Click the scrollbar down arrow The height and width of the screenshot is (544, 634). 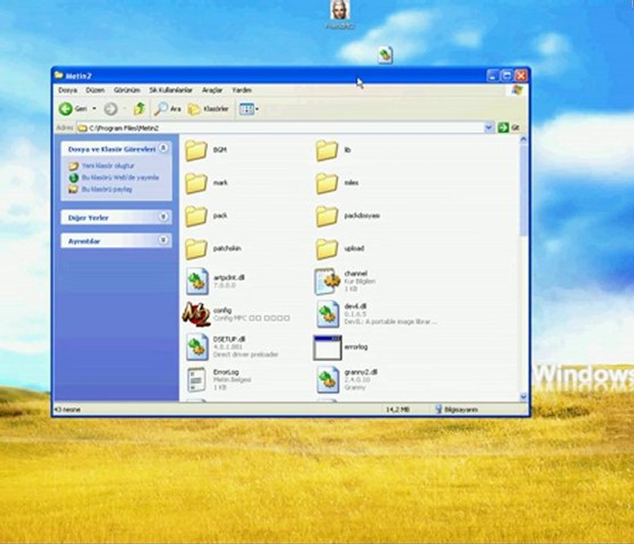click(x=523, y=397)
